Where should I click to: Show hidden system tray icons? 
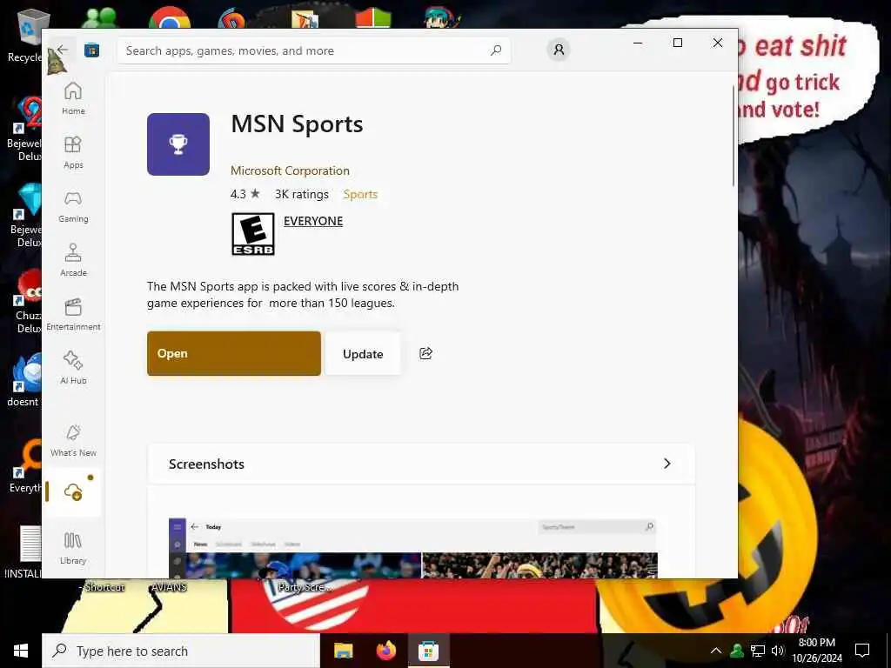tap(716, 651)
